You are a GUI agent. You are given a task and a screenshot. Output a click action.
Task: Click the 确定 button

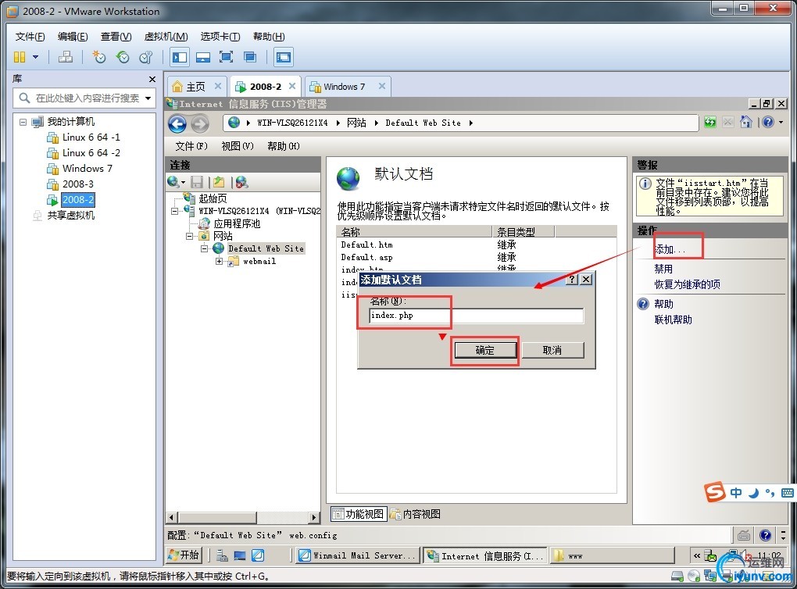tap(485, 350)
